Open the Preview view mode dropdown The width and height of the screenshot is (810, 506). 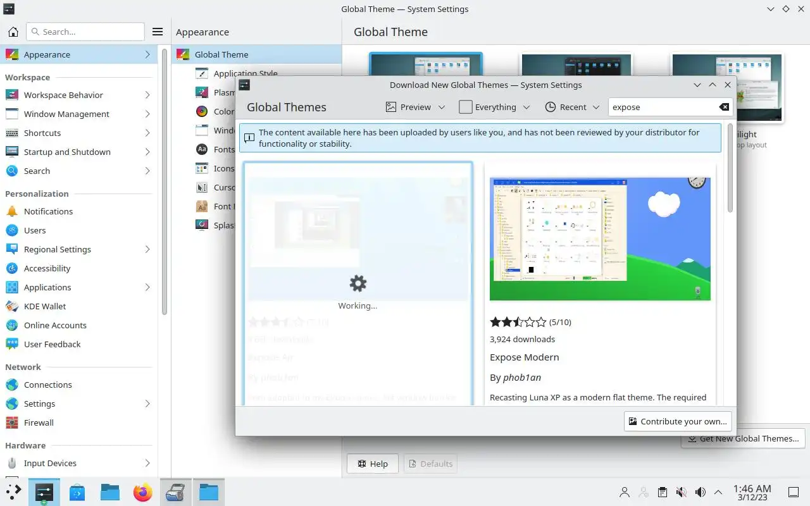pos(416,107)
